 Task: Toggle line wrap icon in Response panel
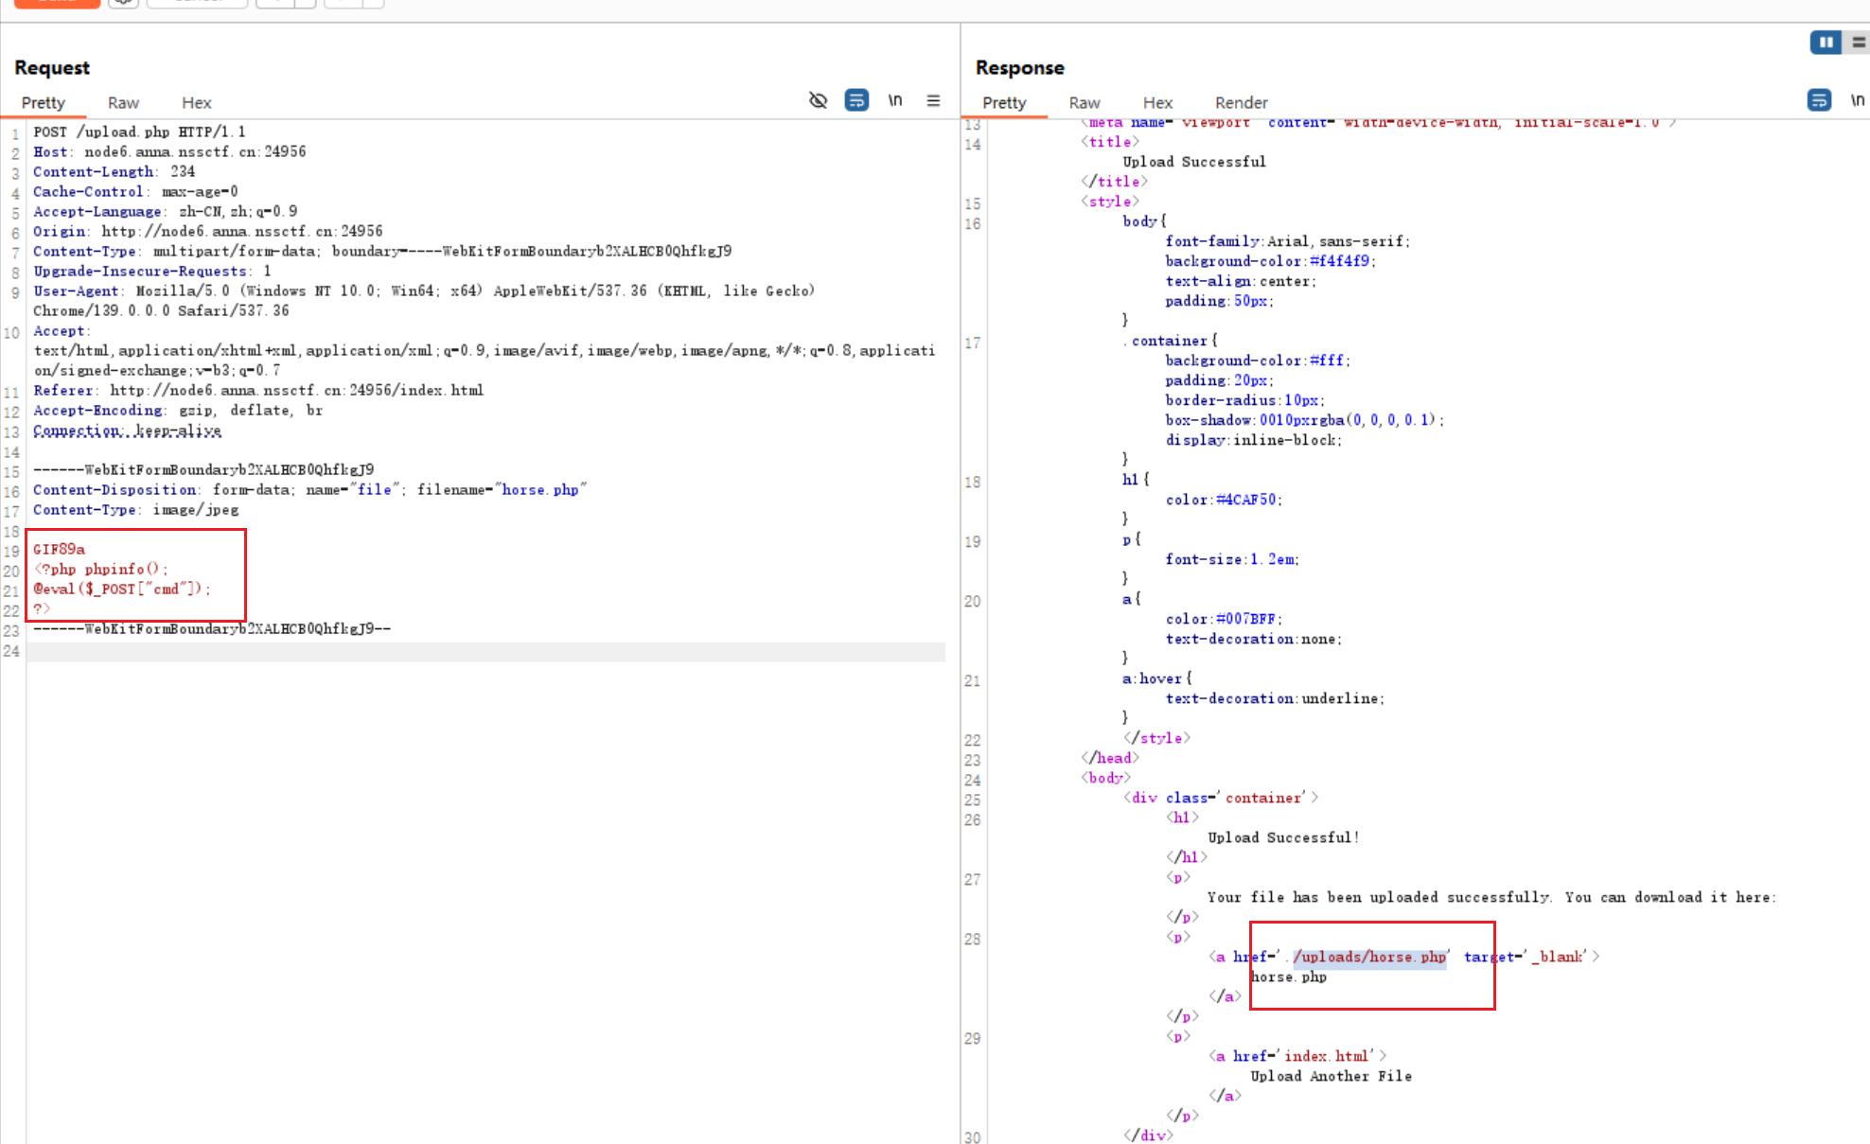tap(1818, 100)
